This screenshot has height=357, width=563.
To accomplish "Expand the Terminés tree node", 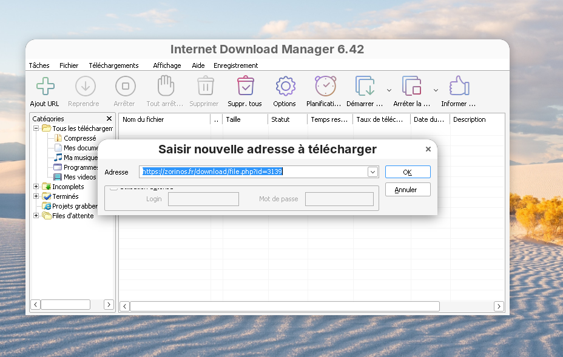I will [36, 196].
